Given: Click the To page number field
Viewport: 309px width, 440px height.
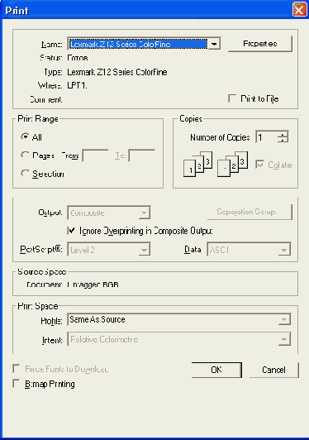Looking at the screenshot, I should click(x=142, y=155).
